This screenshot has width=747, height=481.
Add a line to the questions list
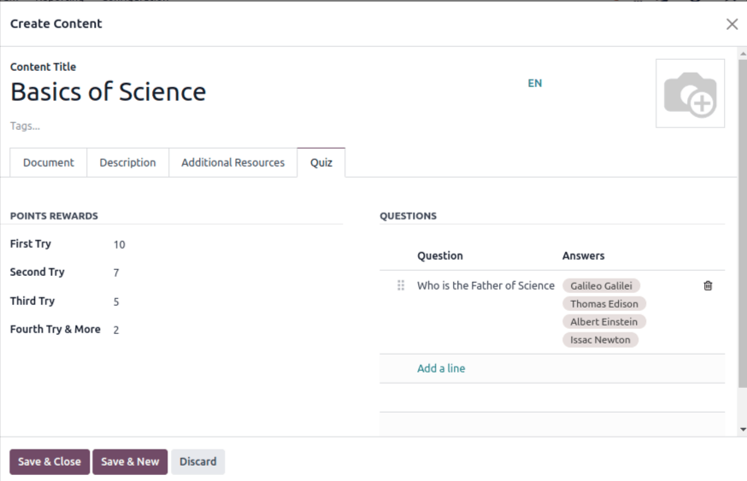coord(441,368)
